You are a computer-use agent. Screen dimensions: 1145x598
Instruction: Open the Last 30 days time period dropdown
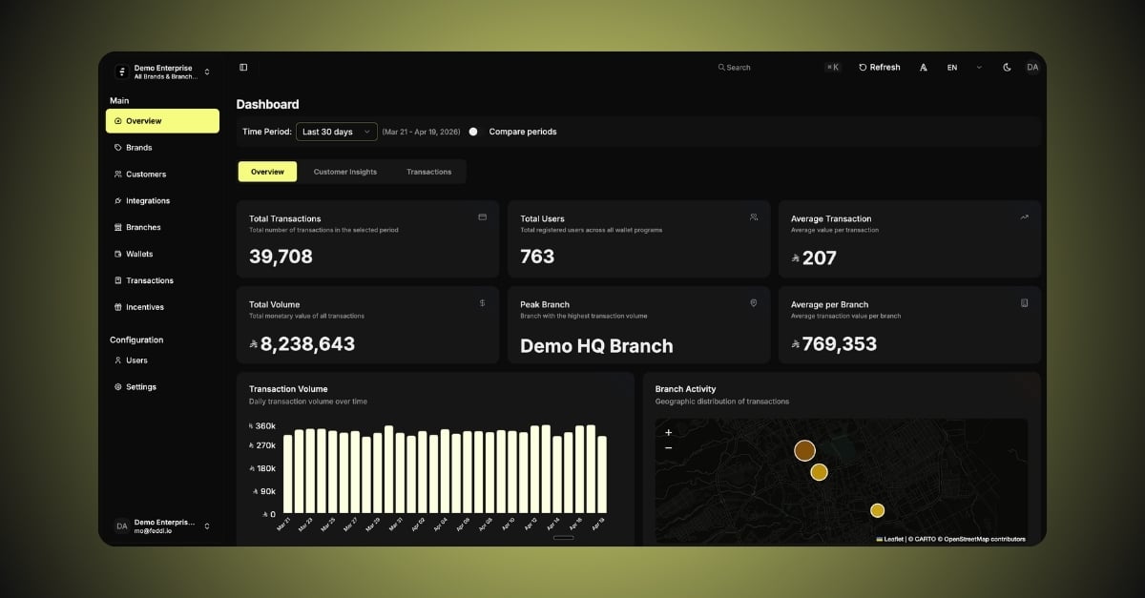coord(337,132)
